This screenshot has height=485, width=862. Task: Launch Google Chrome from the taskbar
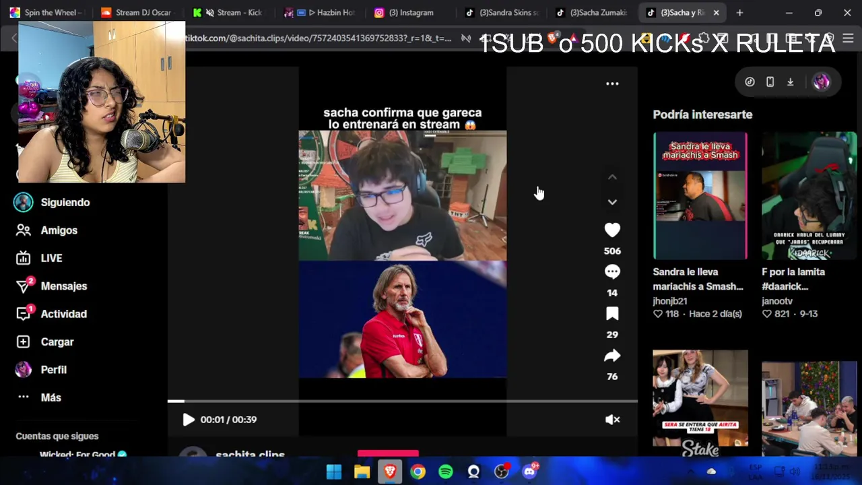click(x=418, y=472)
